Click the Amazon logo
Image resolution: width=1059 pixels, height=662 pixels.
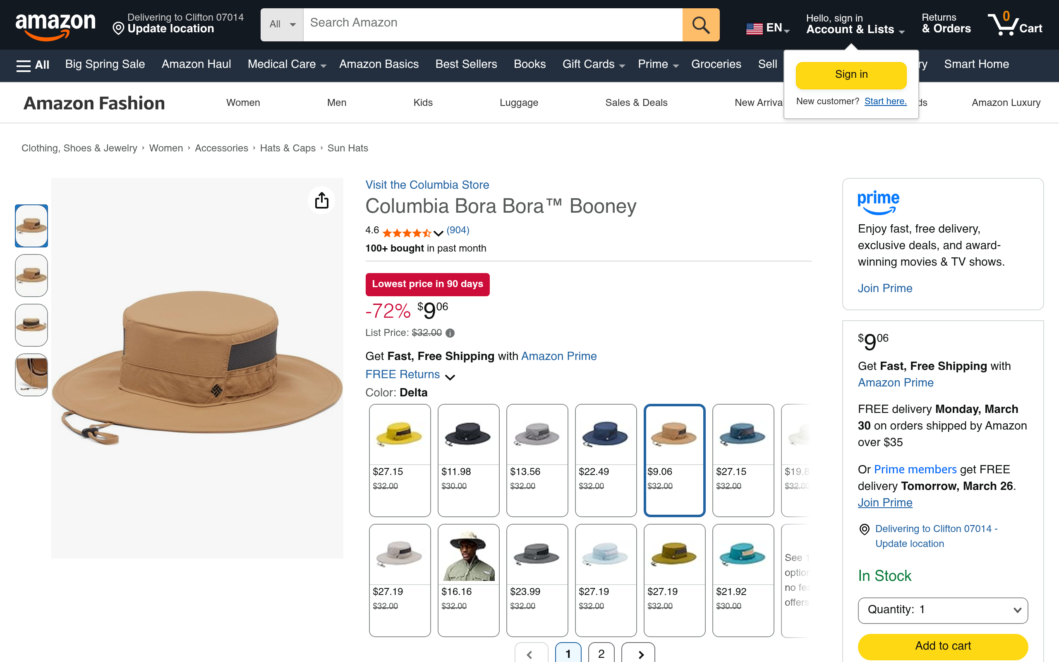click(55, 25)
